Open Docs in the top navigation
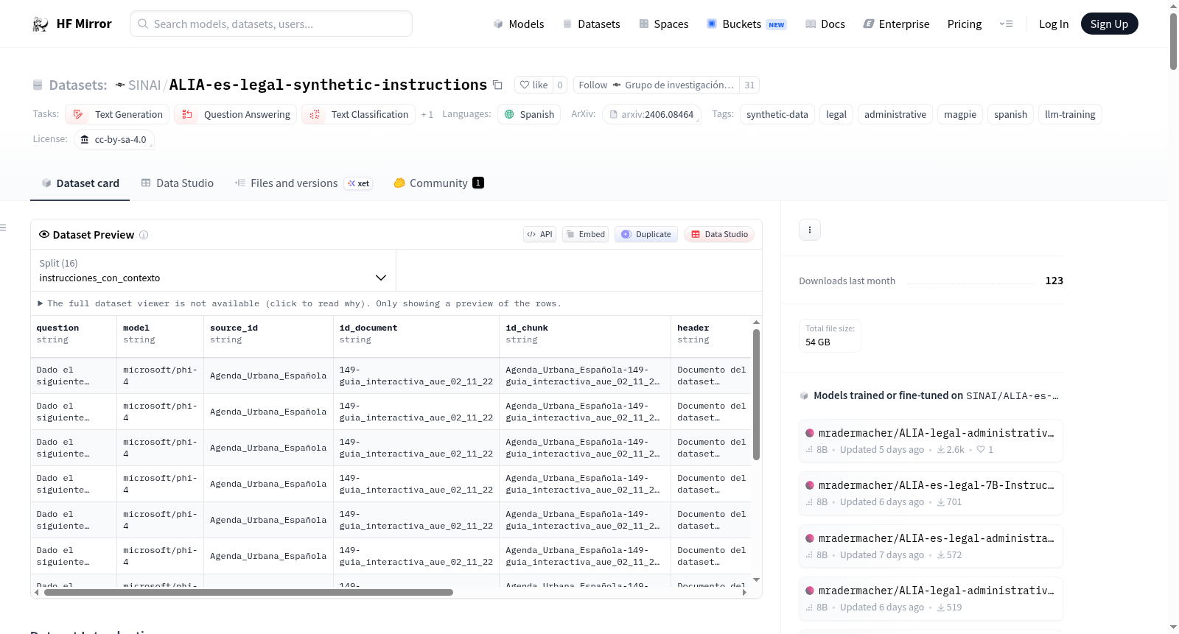Image resolution: width=1179 pixels, height=634 pixels. click(825, 24)
